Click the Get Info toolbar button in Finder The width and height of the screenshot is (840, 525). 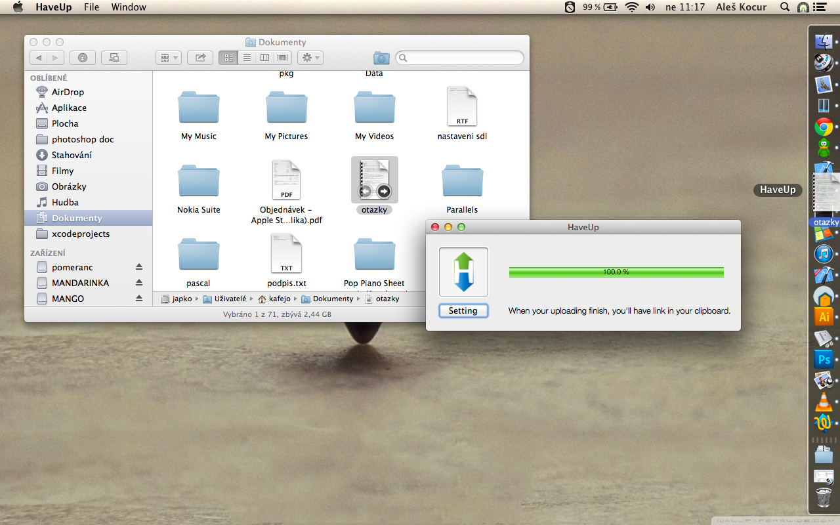83,58
